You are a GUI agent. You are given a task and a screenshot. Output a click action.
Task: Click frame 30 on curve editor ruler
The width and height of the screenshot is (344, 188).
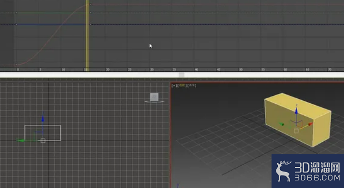coord(152,69)
